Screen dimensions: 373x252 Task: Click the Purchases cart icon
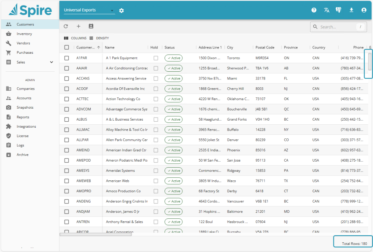[x=9, y=53]
